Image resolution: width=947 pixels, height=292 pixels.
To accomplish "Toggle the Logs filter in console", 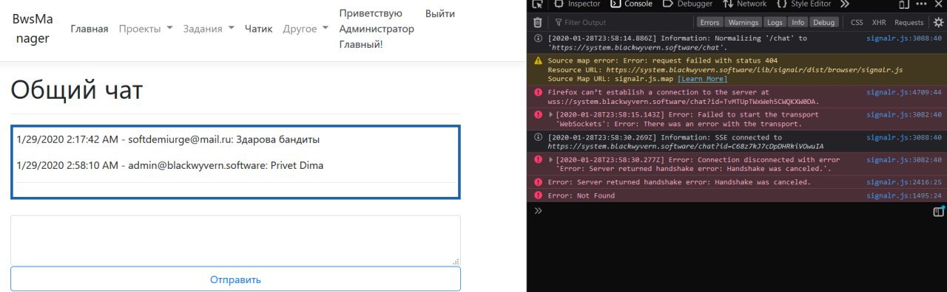I will [x=775, y=23].
